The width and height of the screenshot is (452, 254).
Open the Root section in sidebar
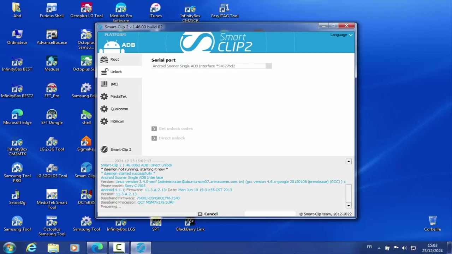pyautogui.click(x=120, y=59)
